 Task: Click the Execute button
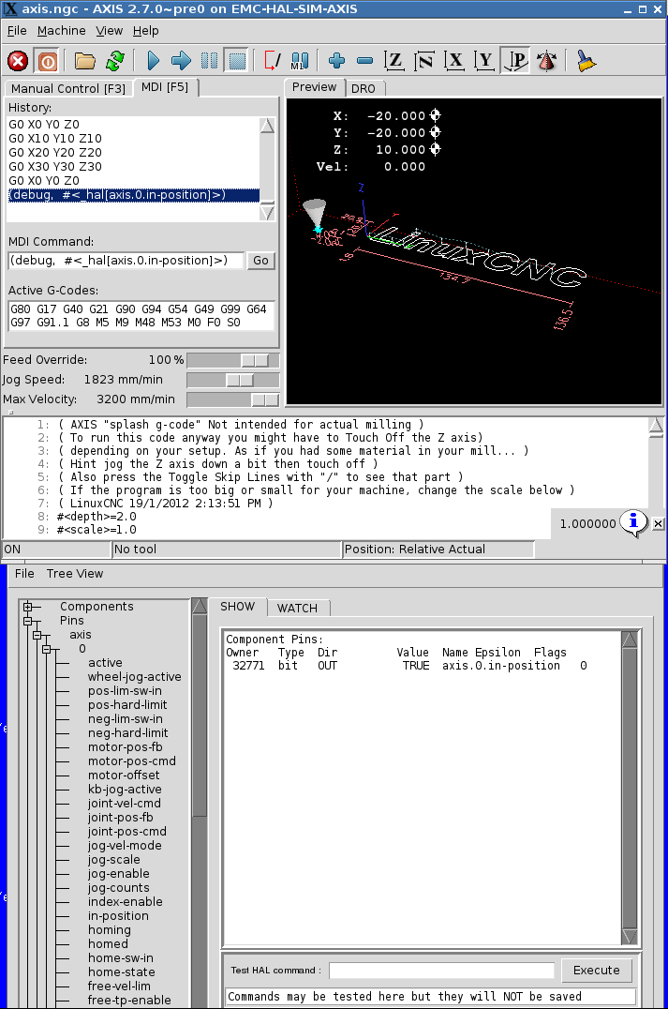point(597,971)
